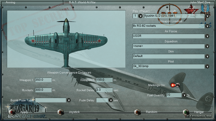The width and height of the screenshot is (216, 121).
Task: Click the Rocket Delay field
Action: click(x=104, y=90)
